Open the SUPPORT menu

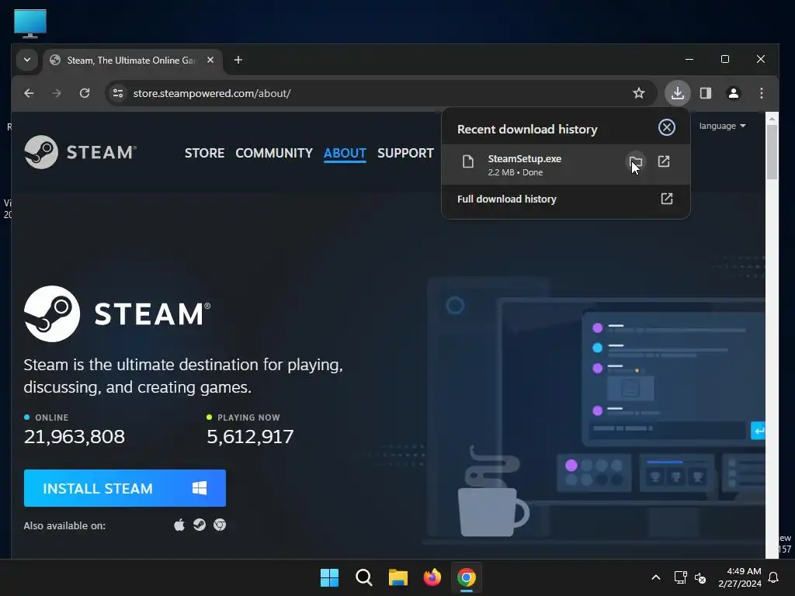pyautogui.click(x=405, y=153)
